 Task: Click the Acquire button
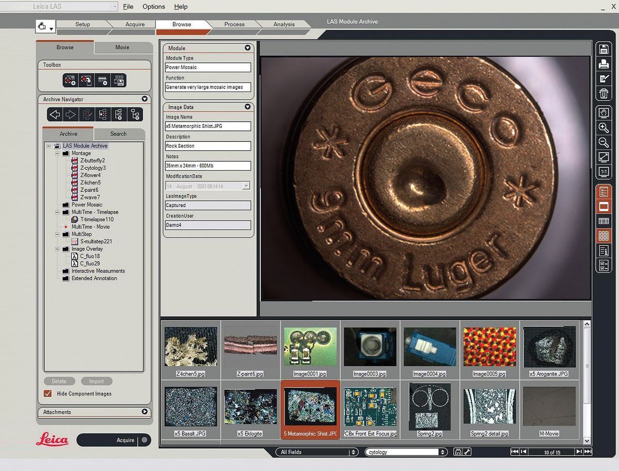click(x=113, y=440)
